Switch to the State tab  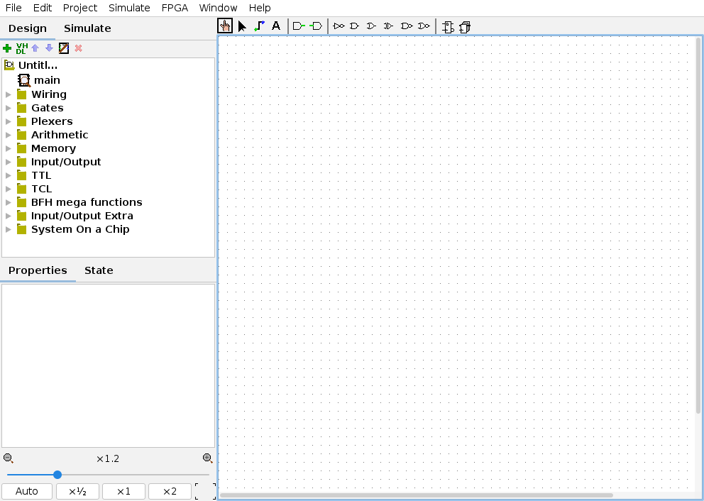(x=99, y=270)
